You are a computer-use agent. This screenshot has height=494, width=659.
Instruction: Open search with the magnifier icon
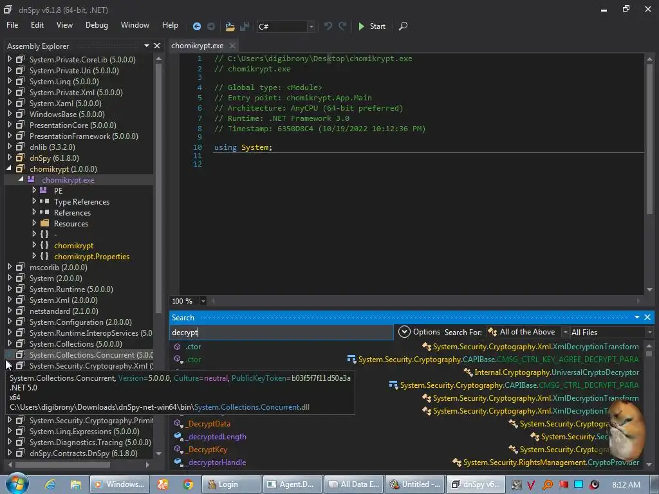tap(403, 26)
